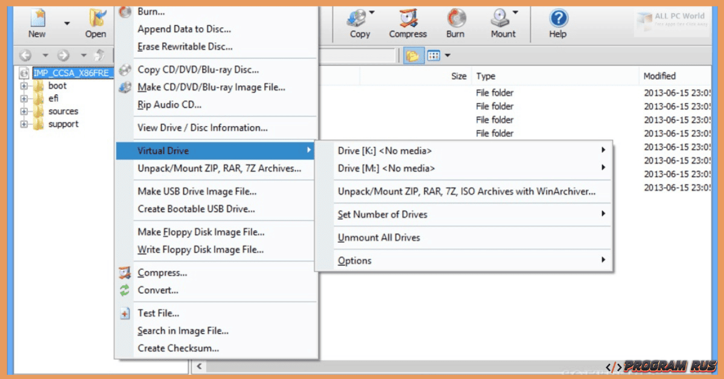Open the view mode dropdown arrow

click(447, 56)
